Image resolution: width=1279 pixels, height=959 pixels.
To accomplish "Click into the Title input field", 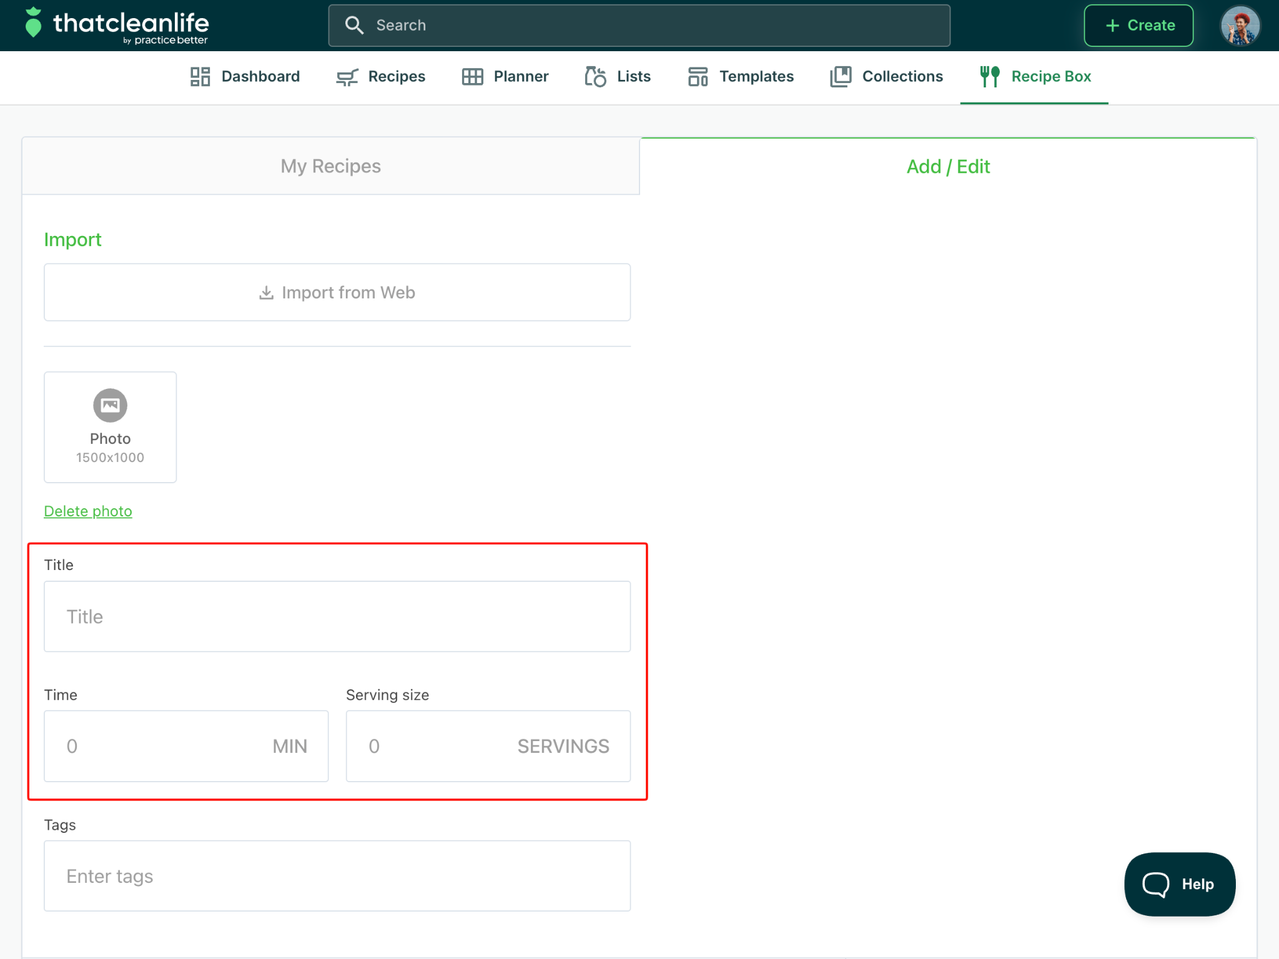I will pyautogui.click(x=337, y=617).
